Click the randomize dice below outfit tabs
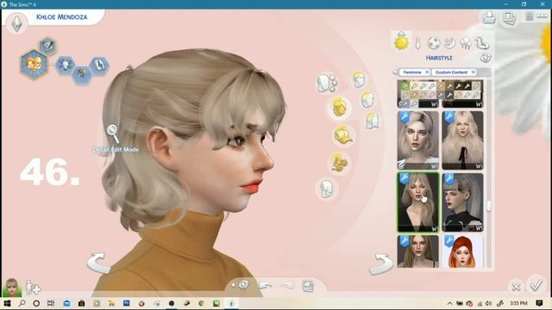Image resolution: width=552 pixels, height=310 pixels. pyautogui.click(x=486, y=58)
